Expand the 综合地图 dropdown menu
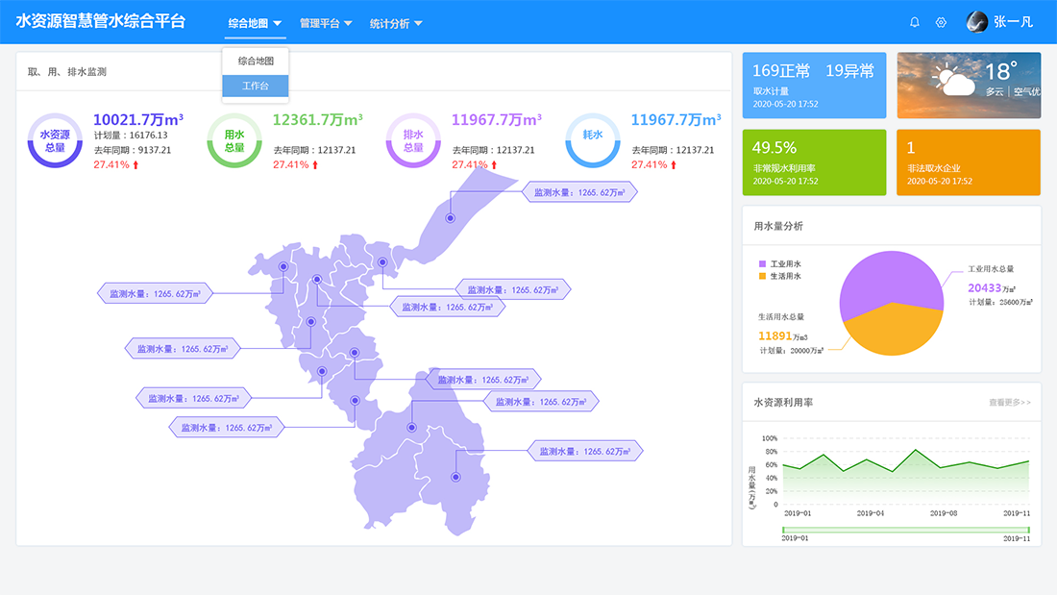Screen dimensions: 1057x595 click(x=255, y=23)
